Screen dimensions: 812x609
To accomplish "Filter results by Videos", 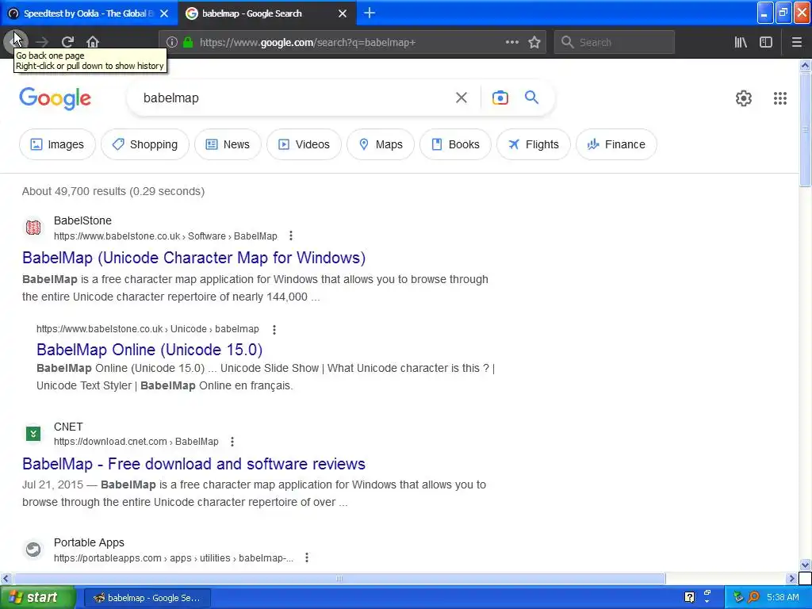I will point(304,144).
